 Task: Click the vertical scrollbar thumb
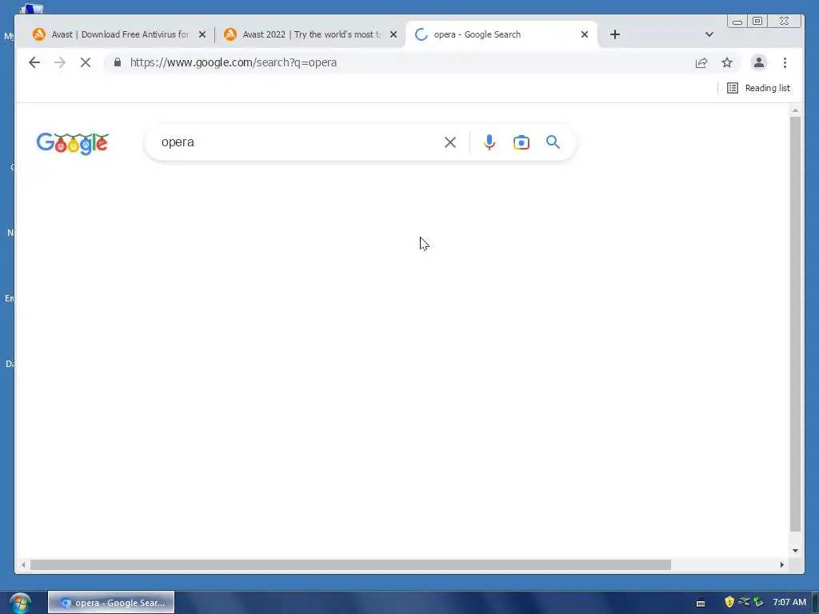tap(796, 324)
